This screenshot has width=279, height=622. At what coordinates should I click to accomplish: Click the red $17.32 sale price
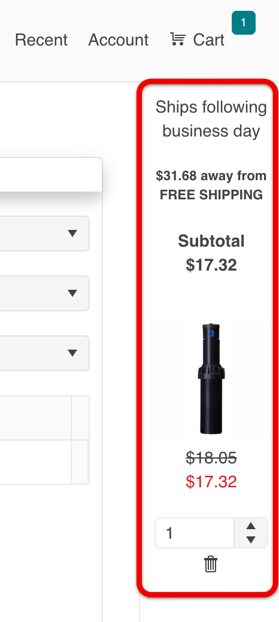point(211,481)
